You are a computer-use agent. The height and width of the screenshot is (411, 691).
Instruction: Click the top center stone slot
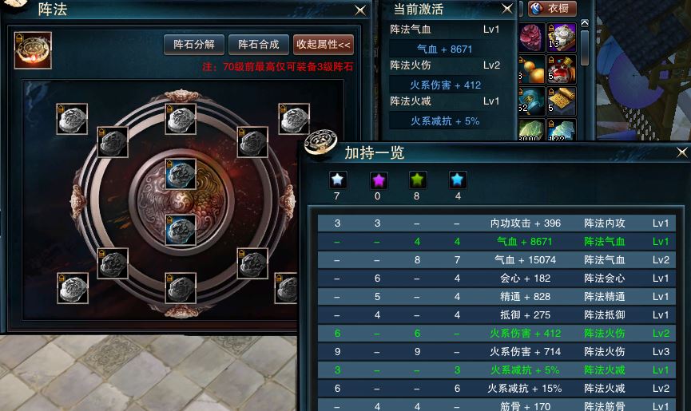(x=181, y=119)
